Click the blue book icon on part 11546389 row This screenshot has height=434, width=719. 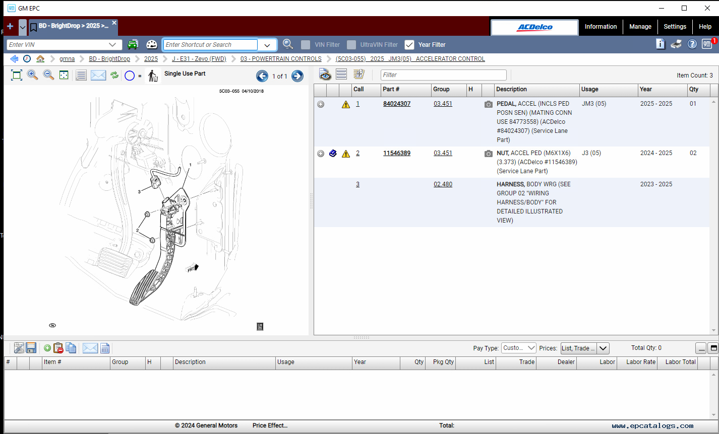point(333,154)
